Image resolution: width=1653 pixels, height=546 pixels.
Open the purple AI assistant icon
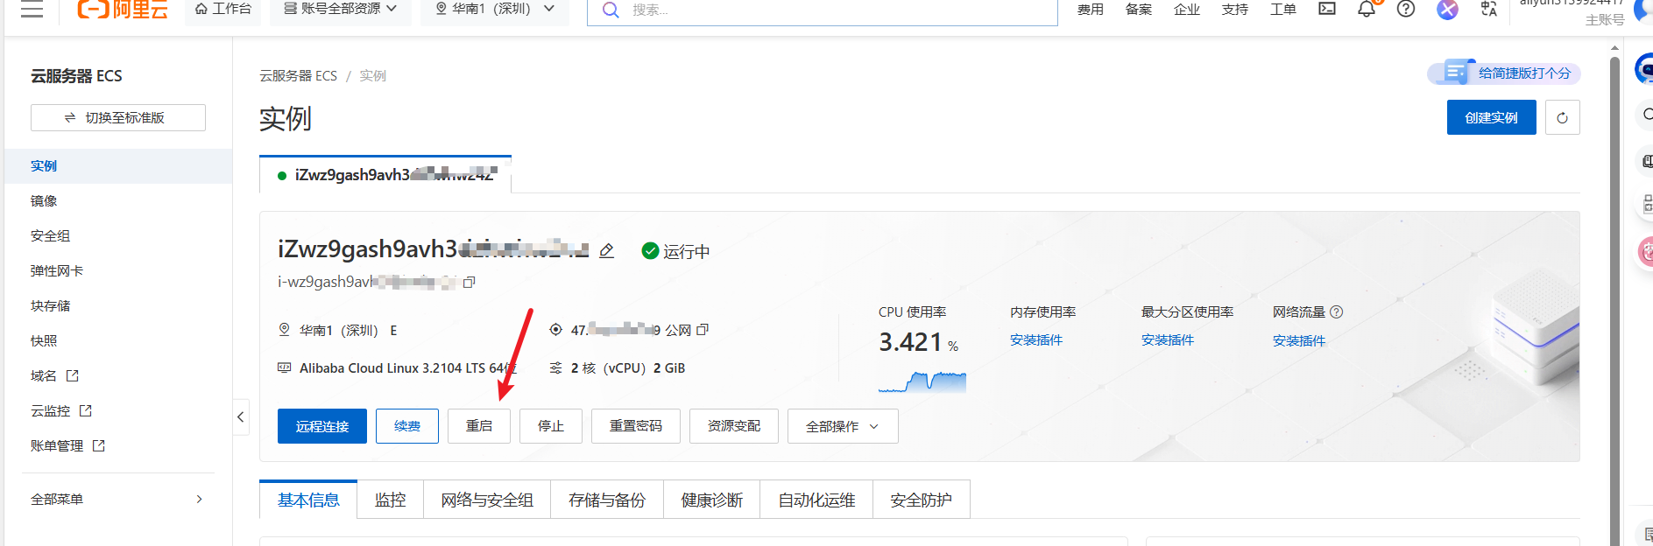[1447, 9]
